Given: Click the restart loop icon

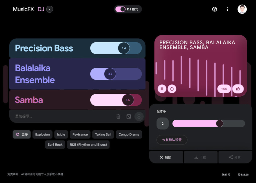Looking at the screenshot, I should point(172,89).
